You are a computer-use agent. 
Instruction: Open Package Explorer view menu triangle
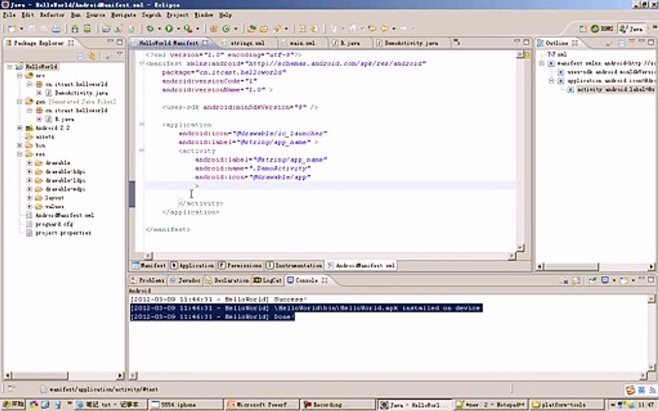pos(120,54)
